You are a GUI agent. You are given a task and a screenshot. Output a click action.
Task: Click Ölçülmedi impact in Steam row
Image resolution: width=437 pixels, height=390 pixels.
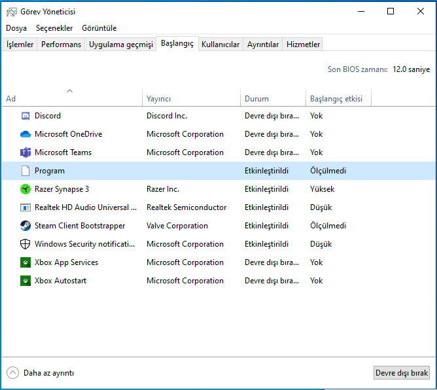[x=328, y=226]
